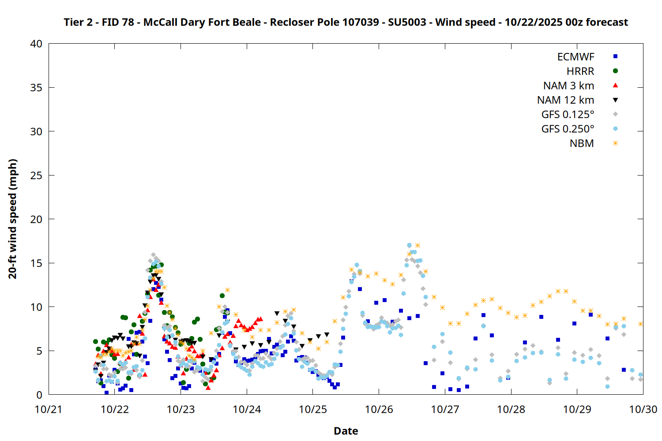Click the 15 y-axis tick label
Screen dimensions: 662x441
coord(36,263)
